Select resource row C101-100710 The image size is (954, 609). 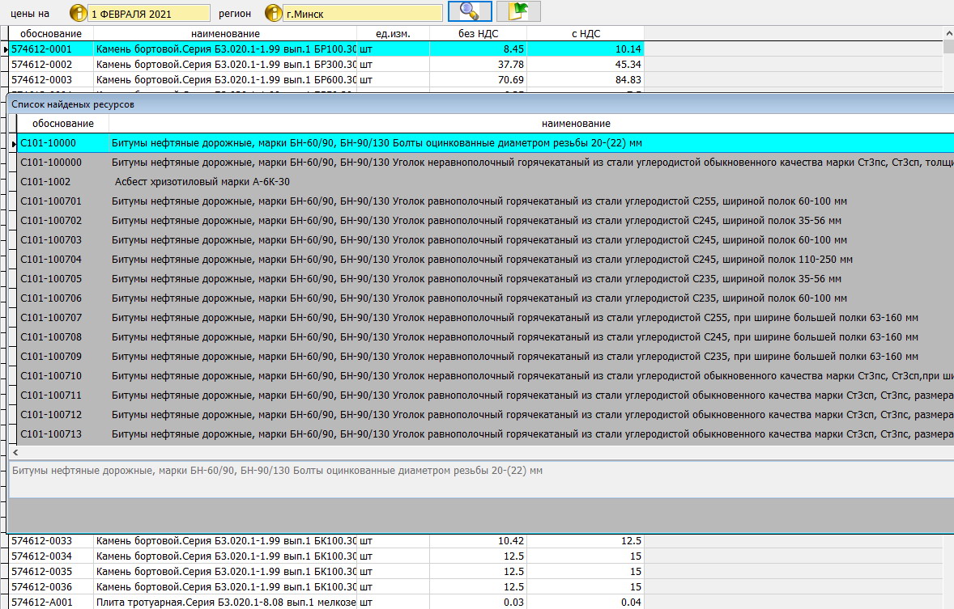[x=485, y=376]
